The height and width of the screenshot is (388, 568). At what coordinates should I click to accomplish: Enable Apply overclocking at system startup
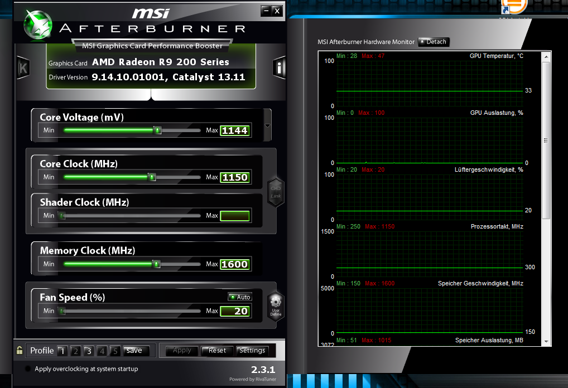pyautogui.click(x=27, y=369)
